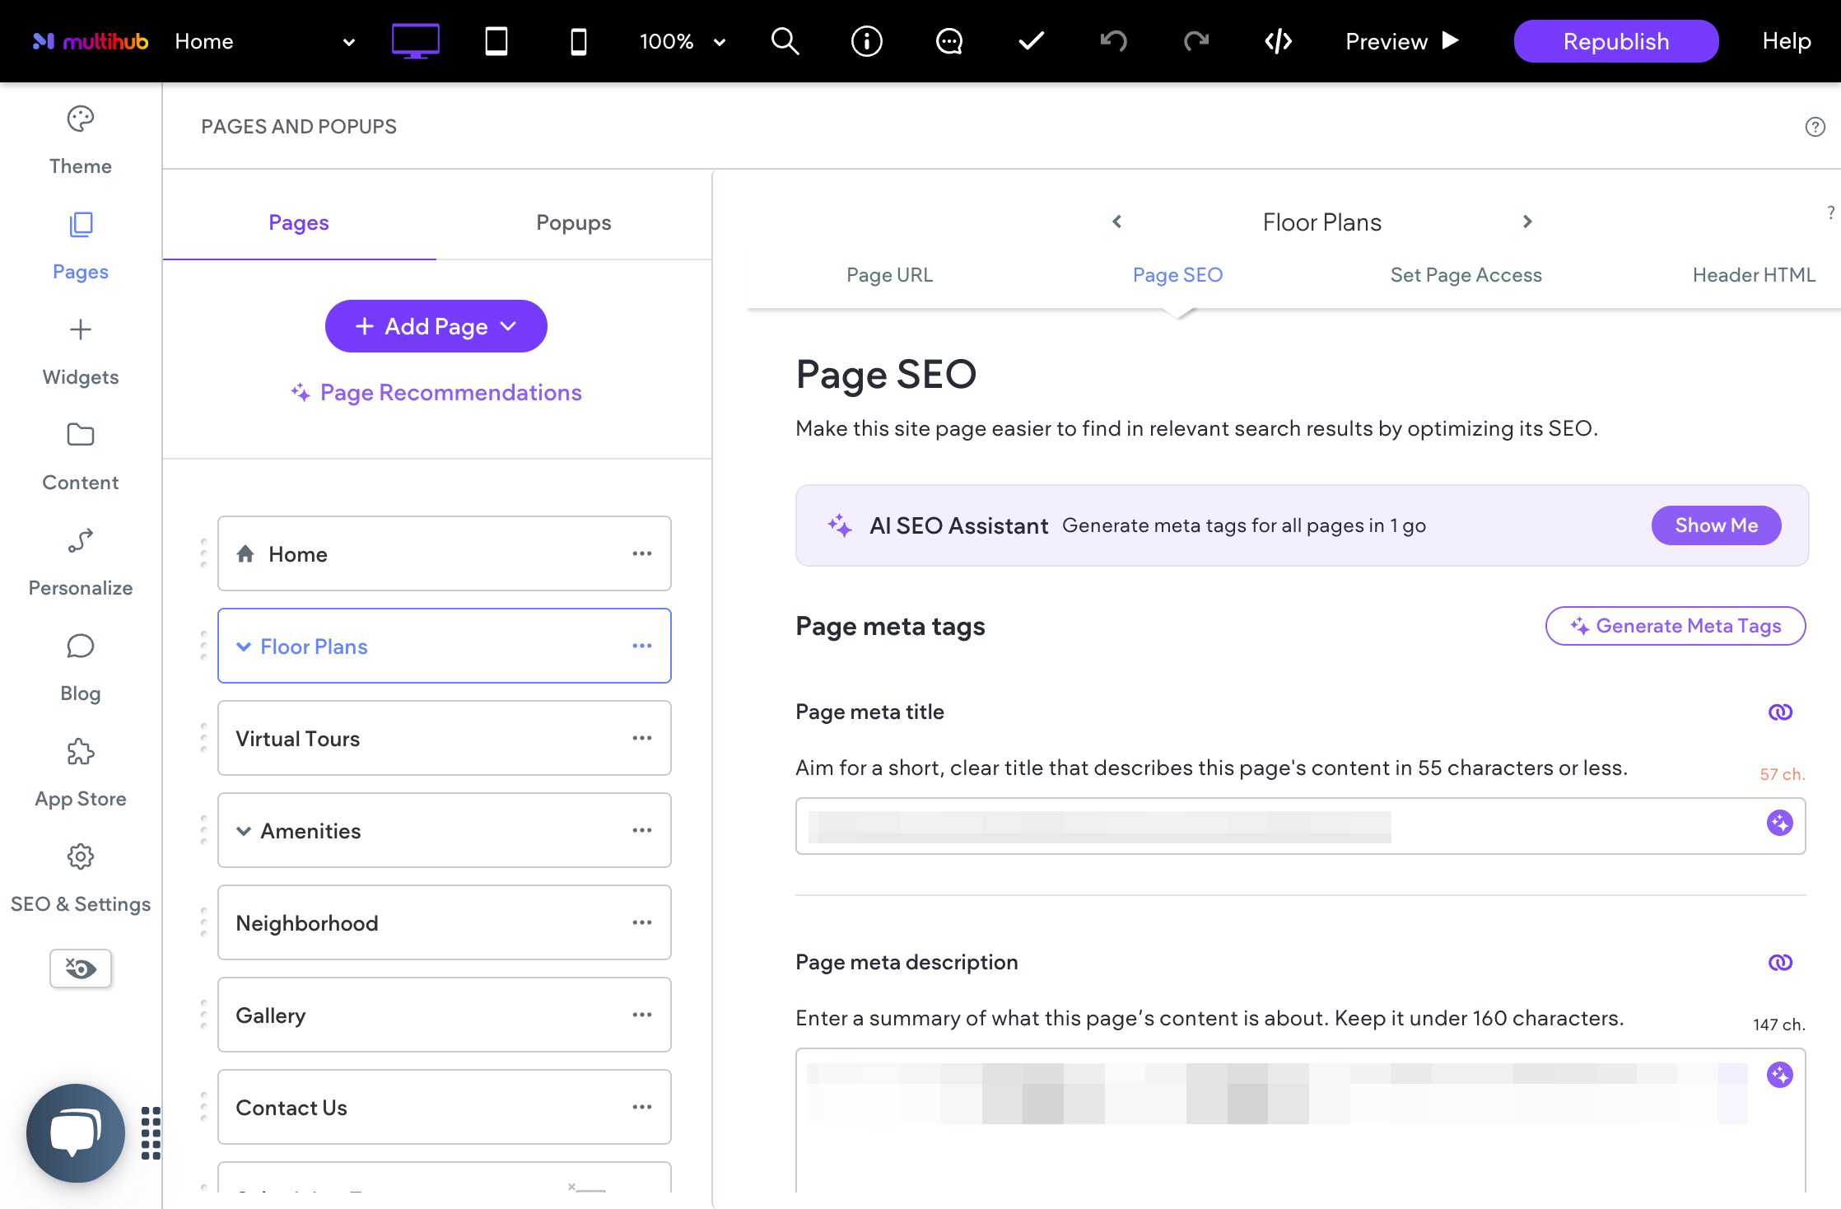
Task: Open options menu for Virtual Tours page
Action: pos(642,739)
